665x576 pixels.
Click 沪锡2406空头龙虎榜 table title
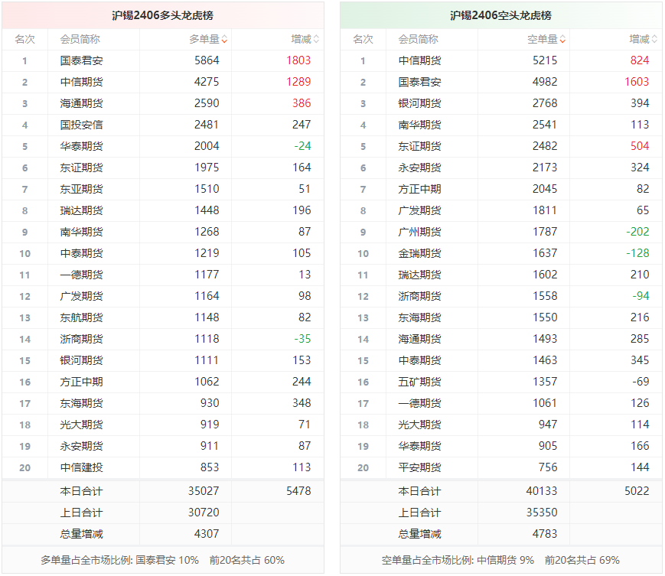point(500,16)
